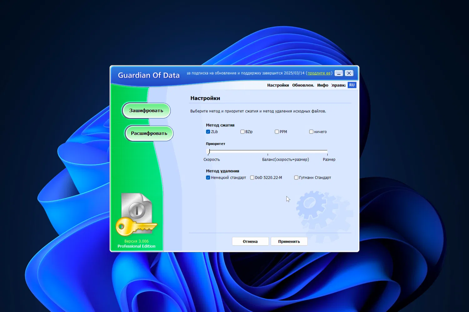Close the Guardian Of Data window
The width and height of the screenshot is (469, 312).
pos(349,73)
